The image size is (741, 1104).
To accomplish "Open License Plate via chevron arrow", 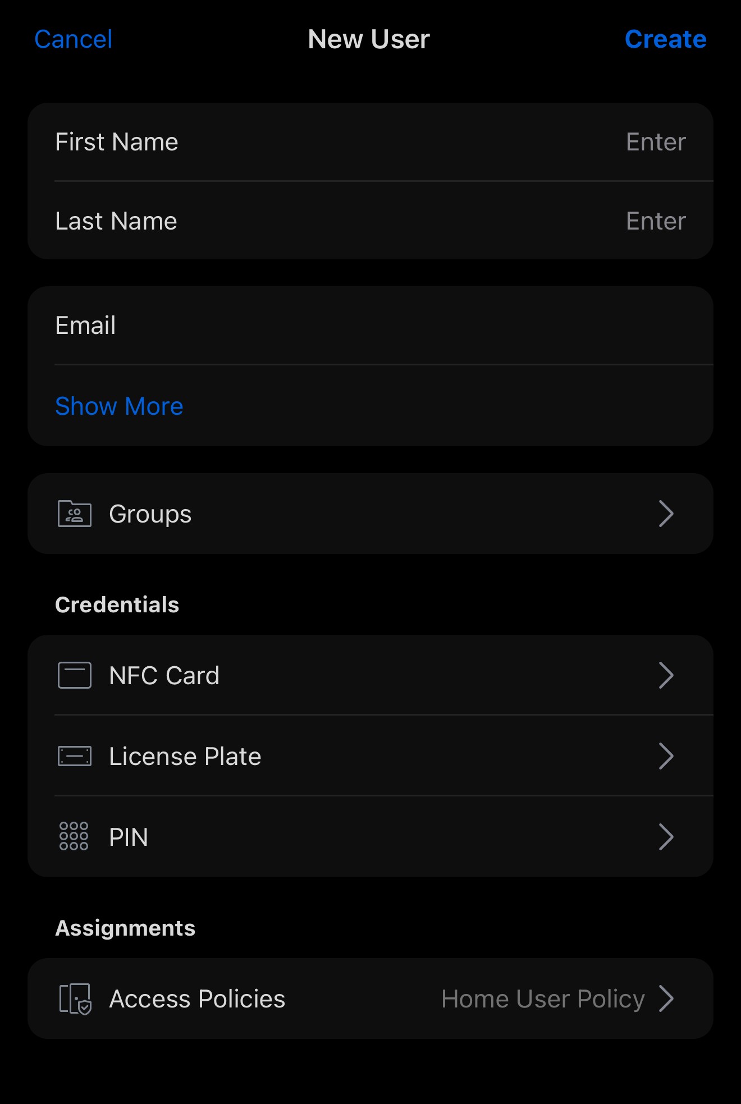I will pyautogui.click(x=666, y=756).
